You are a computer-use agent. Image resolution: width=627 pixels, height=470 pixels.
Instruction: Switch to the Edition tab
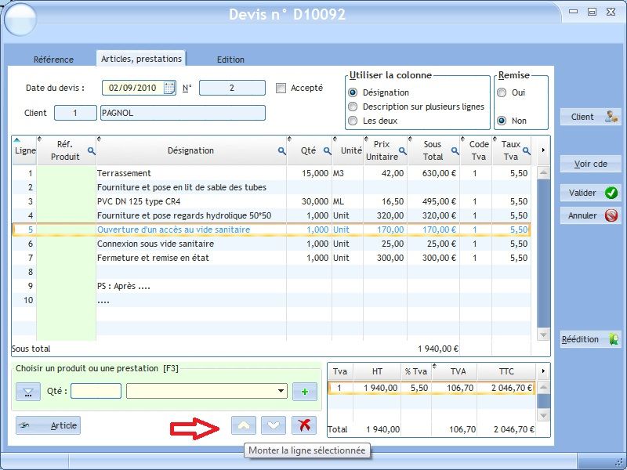pyautogui.click(x=230, y=60)
